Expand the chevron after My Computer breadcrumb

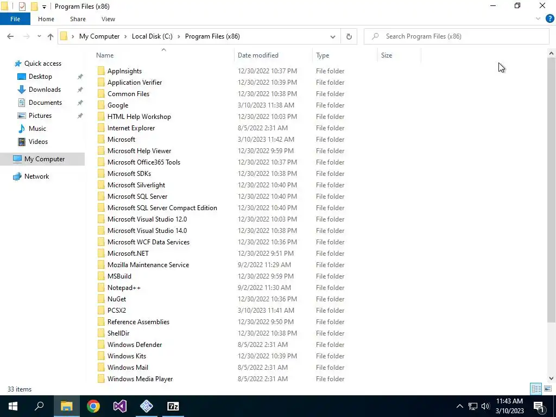(125, 36)
